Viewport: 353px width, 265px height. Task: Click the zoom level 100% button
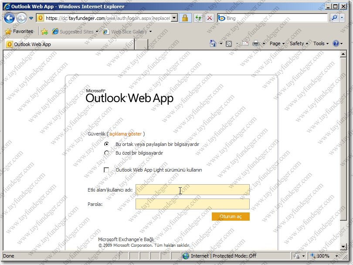click(320, 256)
